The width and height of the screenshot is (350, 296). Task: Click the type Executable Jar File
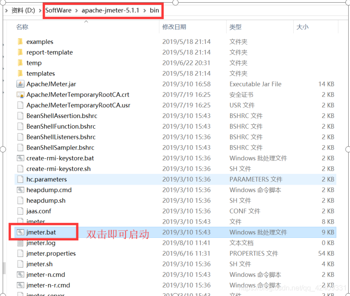256,84
